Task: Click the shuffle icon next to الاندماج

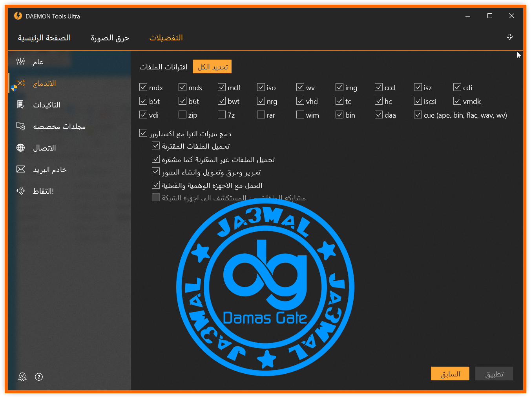Action: [x=20, y=83]
